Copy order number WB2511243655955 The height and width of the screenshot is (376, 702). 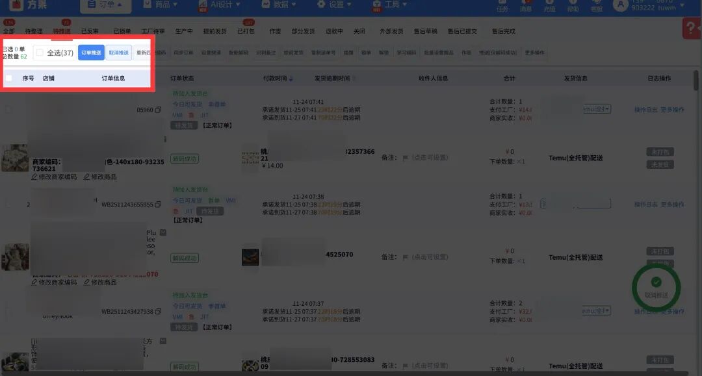pyautogui.click(x=158, y=205)
